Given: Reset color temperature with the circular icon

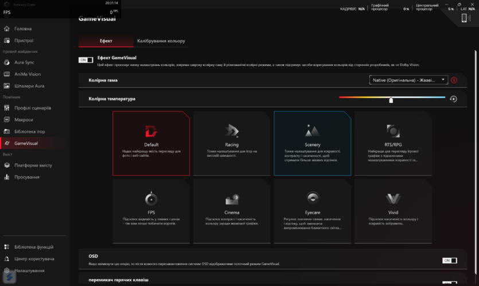Looking at the screenshot, I should [453, 99].
